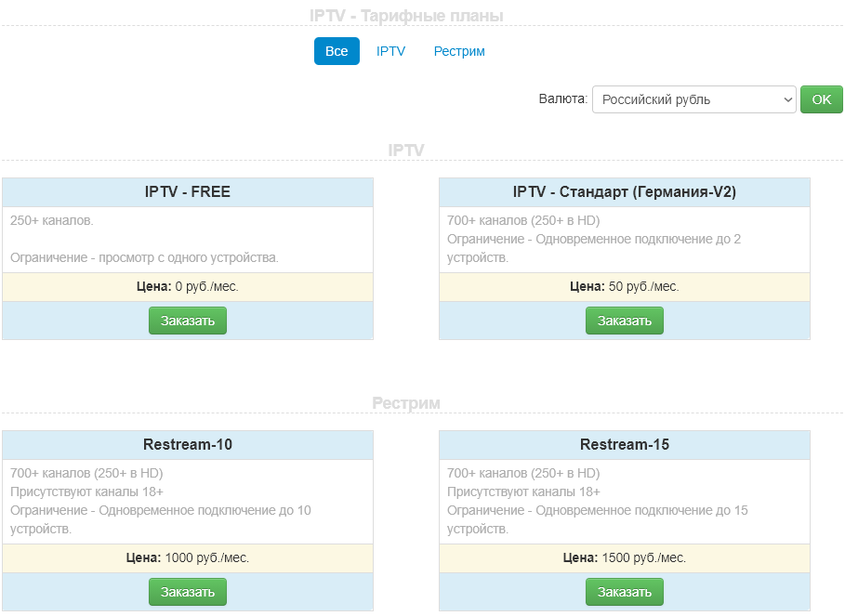Click the Restream-15 card title
Image resolution: width=845 pixels, height=616 pixels.
point(625,445)
